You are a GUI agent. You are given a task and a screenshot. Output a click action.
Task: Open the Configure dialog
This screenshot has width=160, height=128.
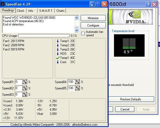(x=93, y=25)
